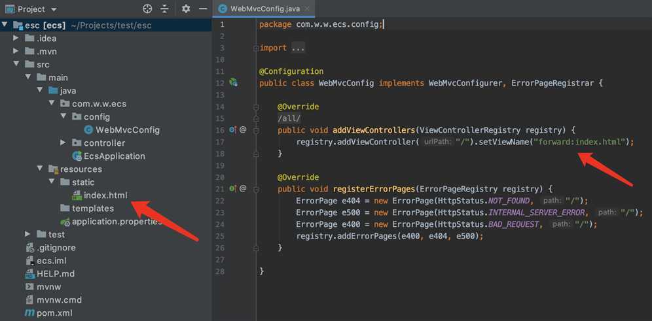Click the override gutter icon on line 21
The image size is (652, 321).
pos(233,188)
